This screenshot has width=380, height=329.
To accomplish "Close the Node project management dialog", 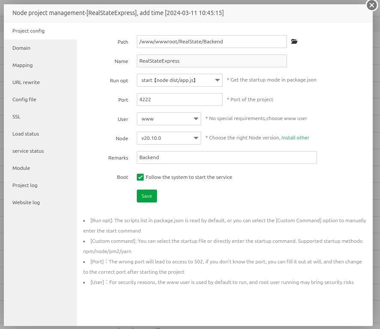I will pyautogui.click(x=372, y=5).
